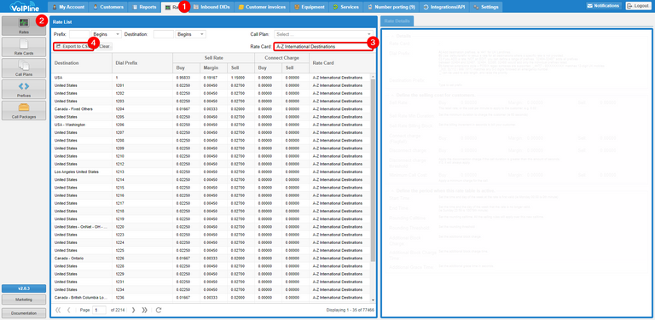Go to the previous page of rates
The height and width of the screenshot is (320, 655).
pyautogui.click(x=68, y=310)
